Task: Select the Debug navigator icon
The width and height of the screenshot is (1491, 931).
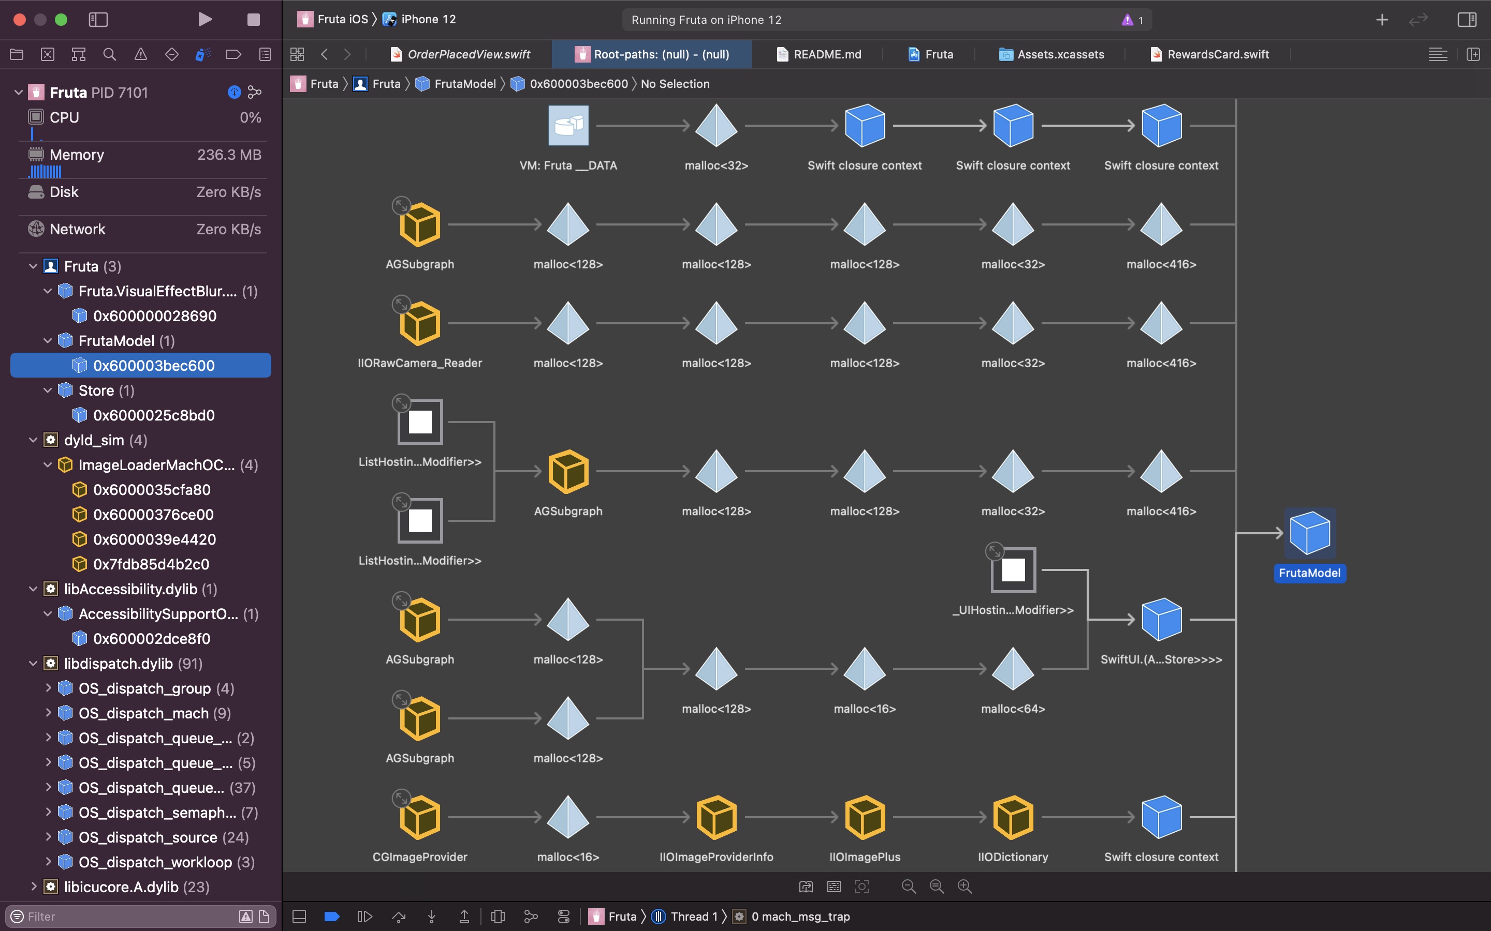Action: 203,54
